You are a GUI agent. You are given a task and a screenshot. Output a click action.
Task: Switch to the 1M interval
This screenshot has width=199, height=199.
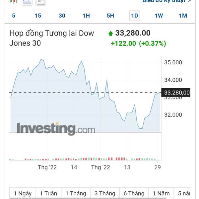[183, 16]
